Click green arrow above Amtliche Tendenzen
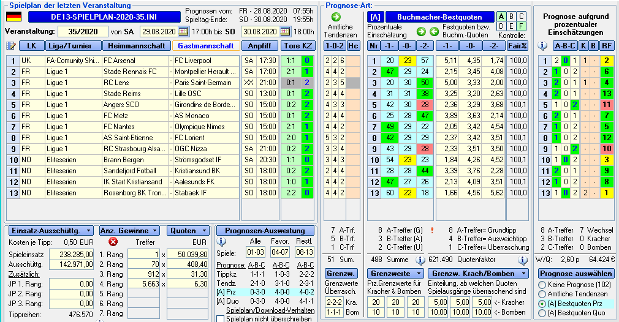This screenshot has height=322, width=619. 336,17
